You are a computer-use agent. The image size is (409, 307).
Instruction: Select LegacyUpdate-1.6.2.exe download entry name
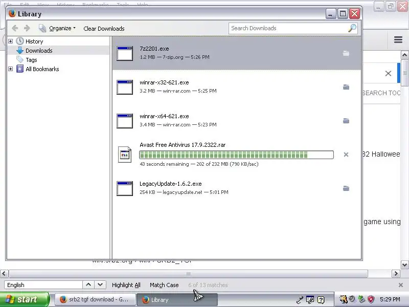170,184
